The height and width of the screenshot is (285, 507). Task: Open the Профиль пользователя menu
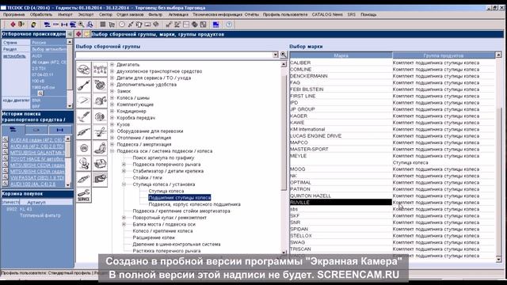(285, 14)
